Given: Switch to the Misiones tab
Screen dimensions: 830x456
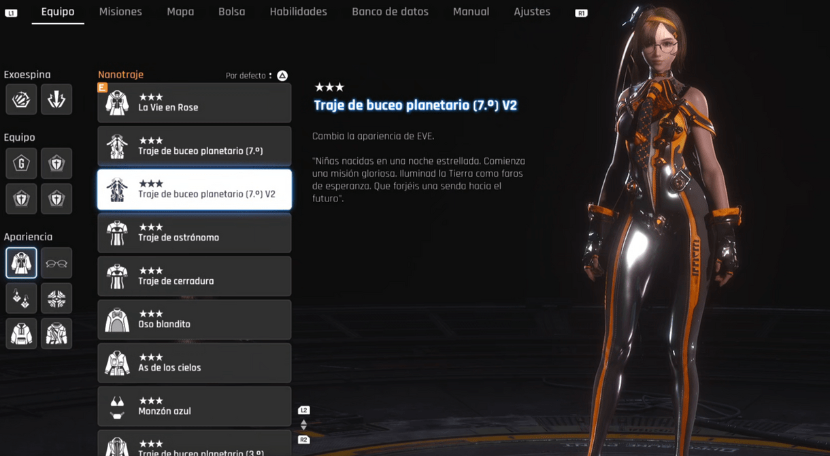Looking at the screenshot, I should point(120,12).
